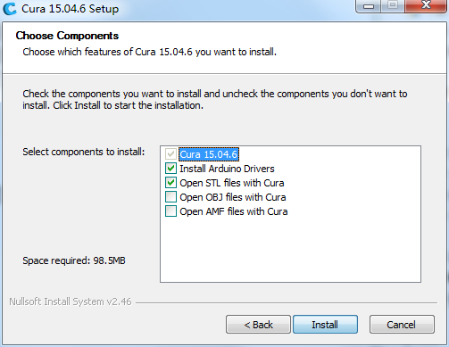The image size is (449, 347).
Task: Click the blank area of the components list
Action: [290, 250]
